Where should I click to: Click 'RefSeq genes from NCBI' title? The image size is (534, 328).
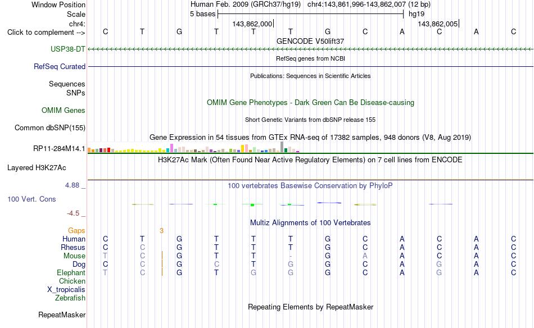coord(310,58)
